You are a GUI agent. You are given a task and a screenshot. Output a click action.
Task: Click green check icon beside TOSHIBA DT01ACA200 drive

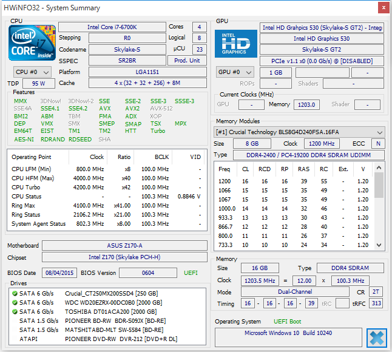(15, 312)
